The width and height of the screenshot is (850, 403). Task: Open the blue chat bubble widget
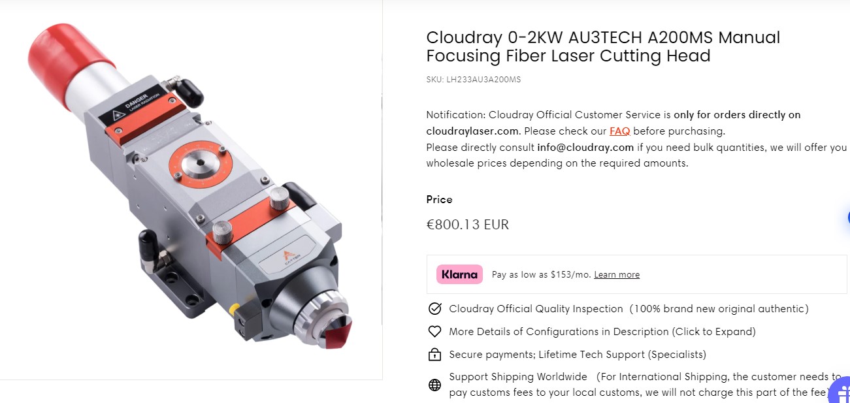pos(847,218)
